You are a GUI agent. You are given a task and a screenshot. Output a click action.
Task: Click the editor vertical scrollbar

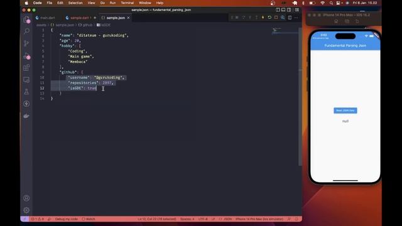click(x=300, y=97)
